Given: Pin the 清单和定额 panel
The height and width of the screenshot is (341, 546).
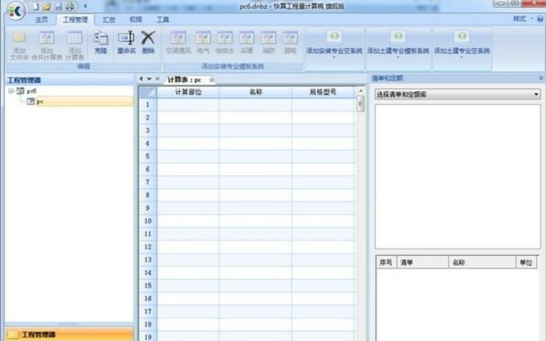Looking at the screenshot, I should click(x=540, y=79).
